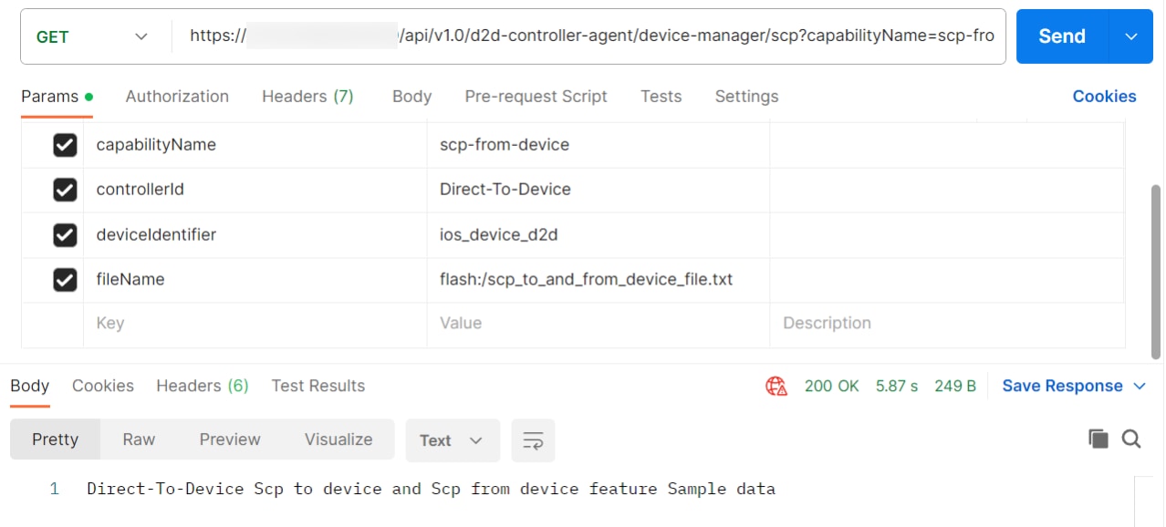Uncheck the fileName parameter checkbox
The width and height of the screenshot is (1166, 527).
click(65, 280)
